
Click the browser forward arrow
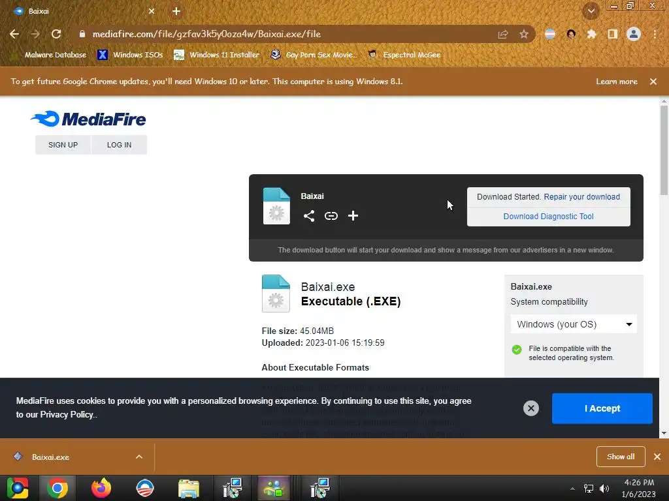(35, 34)
